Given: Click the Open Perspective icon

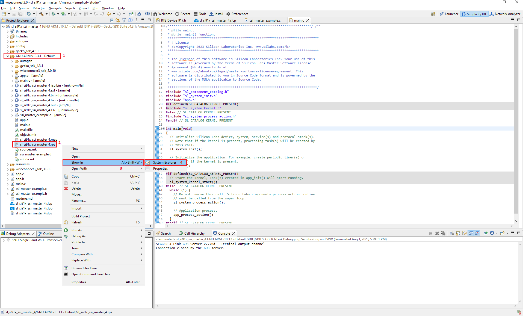Looking at the screenshot, I should 433,14.
